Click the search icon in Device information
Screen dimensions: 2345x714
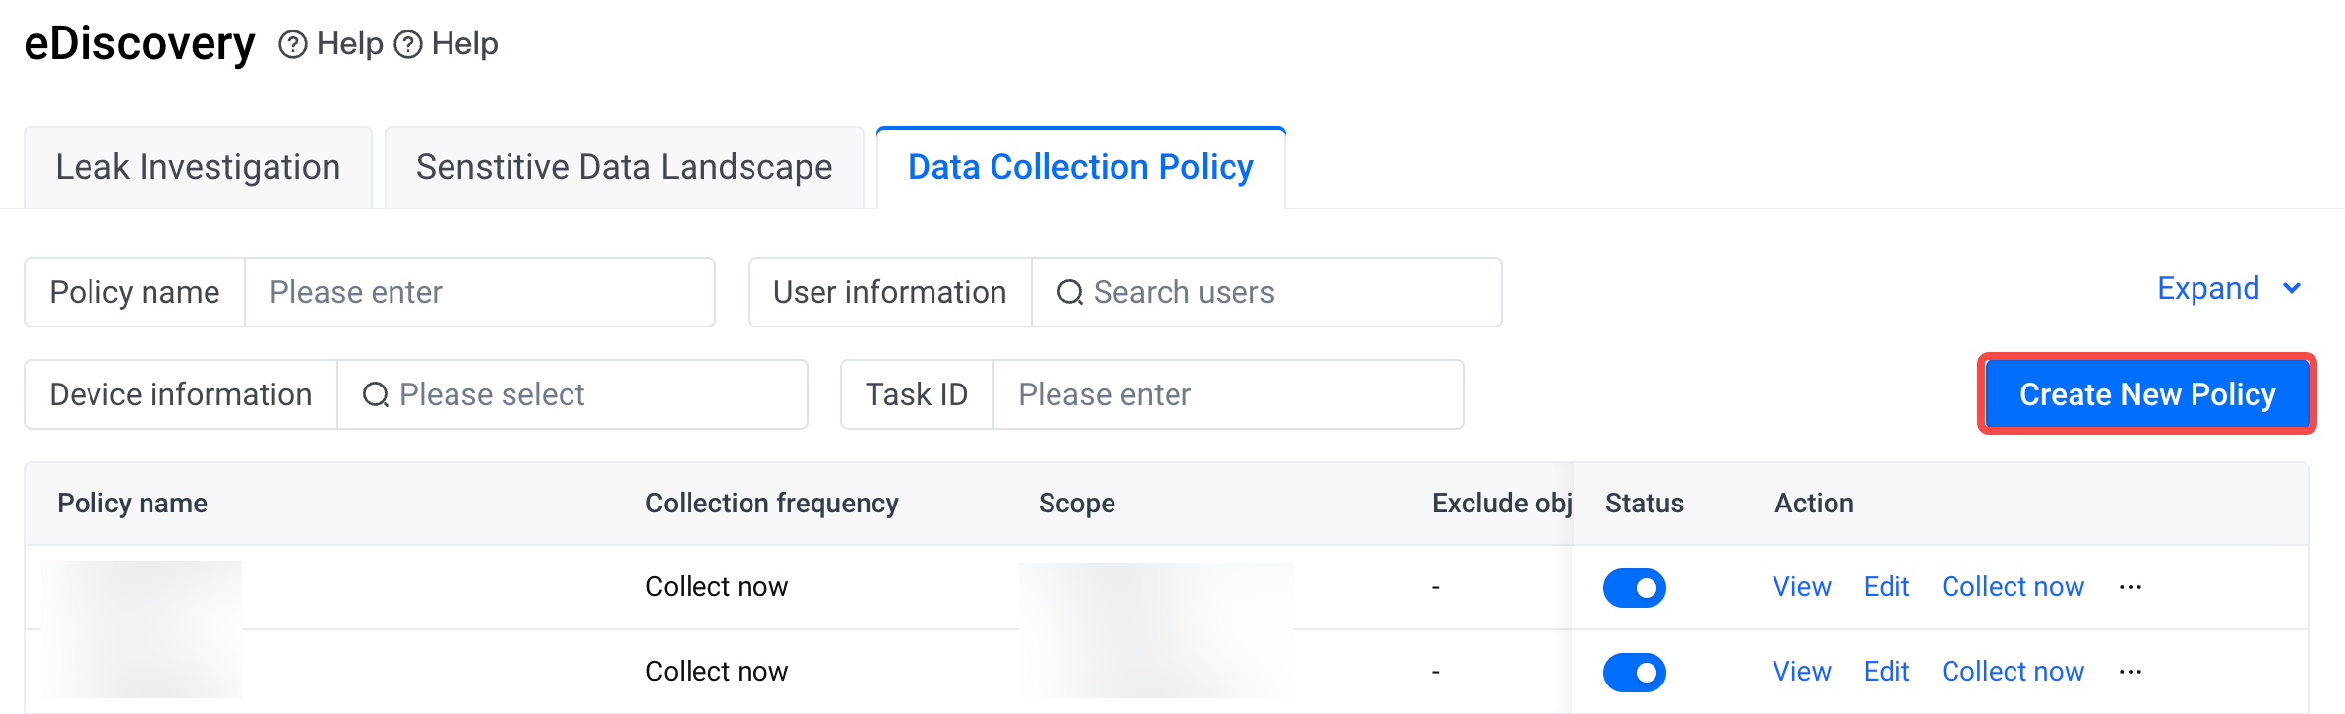[x=376, y=394]
